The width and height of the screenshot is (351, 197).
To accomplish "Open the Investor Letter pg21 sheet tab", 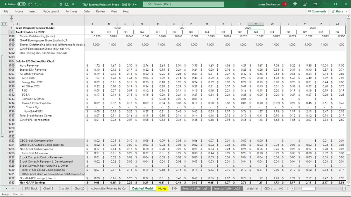I will [x=227, y=189].
